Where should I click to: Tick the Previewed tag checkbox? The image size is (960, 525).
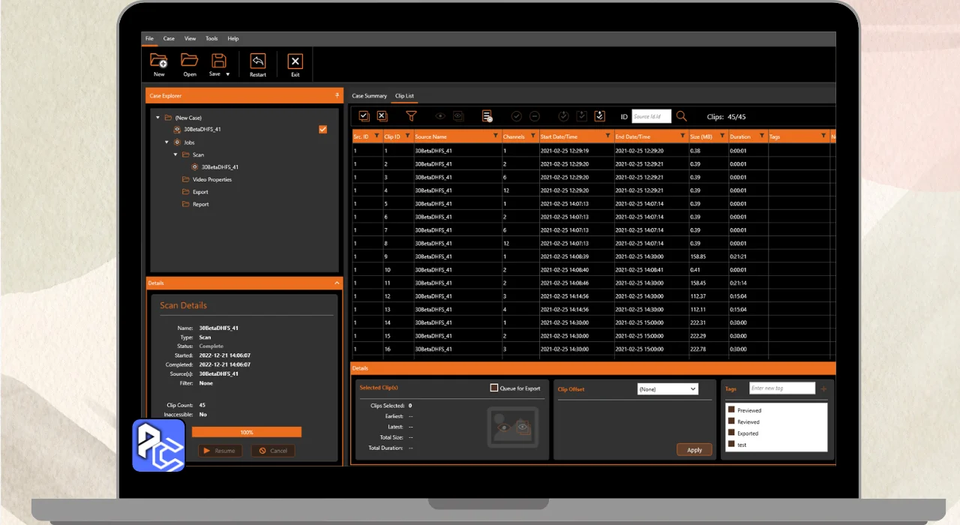[731, 409]
